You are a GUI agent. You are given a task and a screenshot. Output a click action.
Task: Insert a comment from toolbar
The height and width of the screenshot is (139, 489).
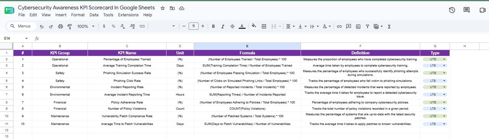click(348, 26)
